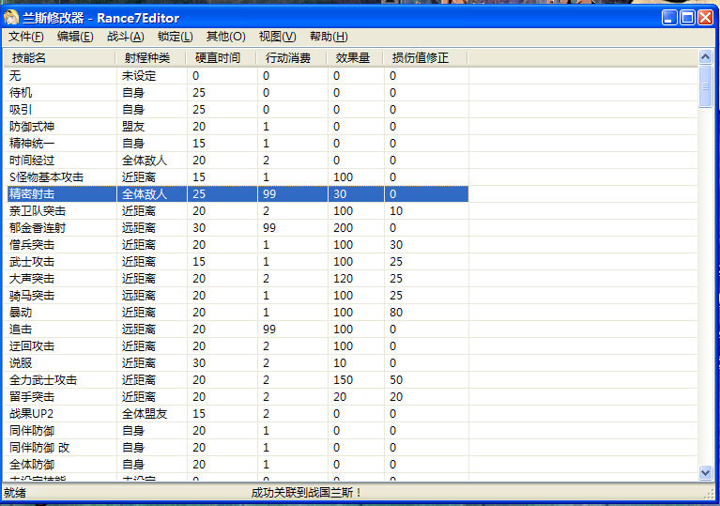Open the 其他(O) menu
The height and width of the screenshot is (506, 720).
(225, 37)
